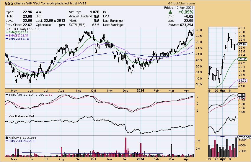Click the EMA(50) 21.75 legend entry

[x=17, y=36]
